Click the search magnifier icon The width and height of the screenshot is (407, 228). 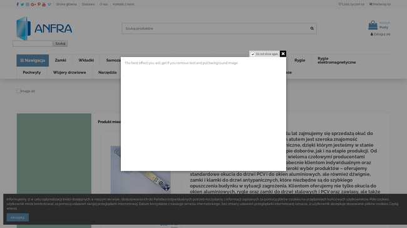[312, 29]
